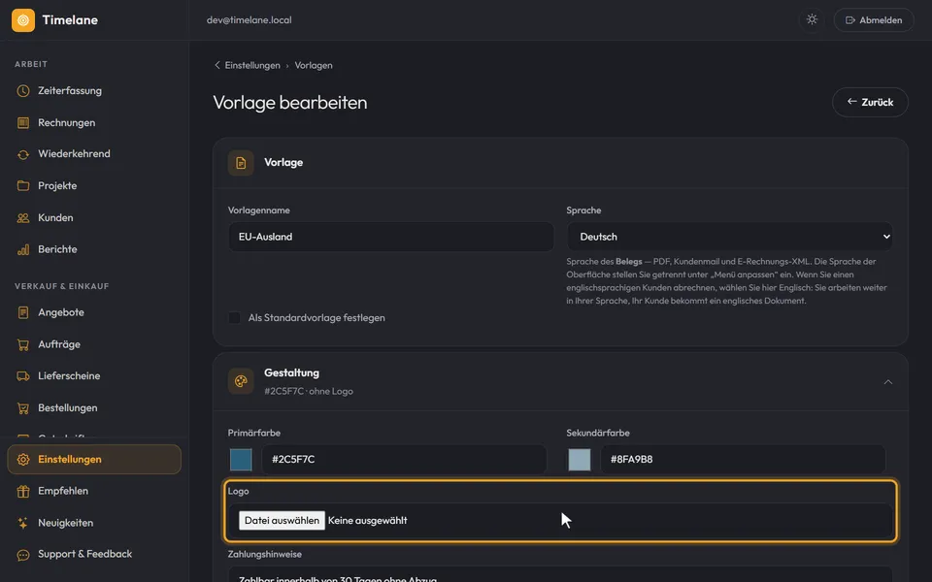Click the breadcrumb back chevron
932x582 pixels.
pos(216,65)
